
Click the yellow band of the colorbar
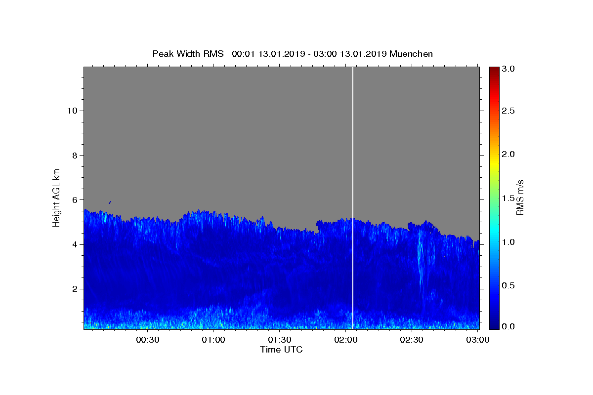point(494,163)
